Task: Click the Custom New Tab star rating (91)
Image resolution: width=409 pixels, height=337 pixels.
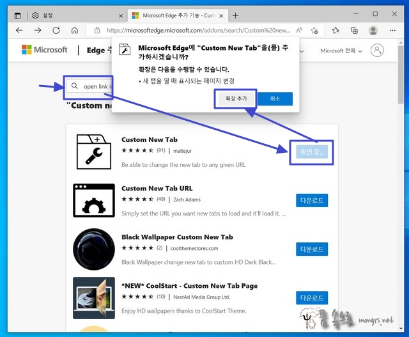Action: pyautogui.click(x=143, y=151)
